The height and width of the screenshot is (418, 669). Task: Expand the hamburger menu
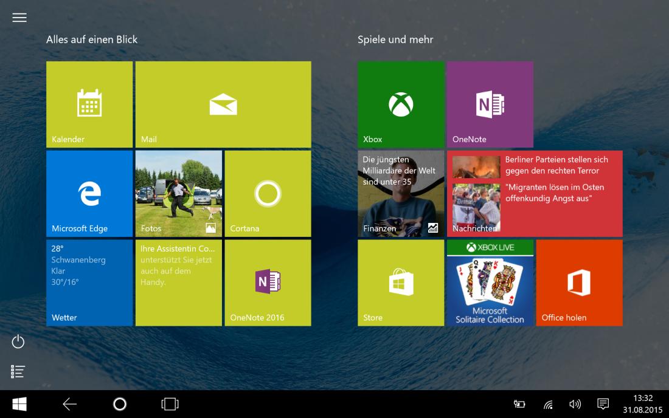coord(19,18)
